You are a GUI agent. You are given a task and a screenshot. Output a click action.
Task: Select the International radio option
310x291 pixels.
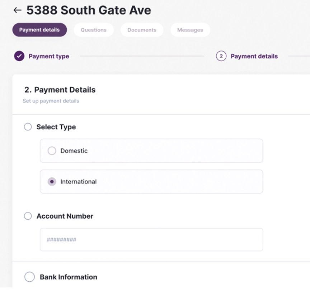pos(52,182)
